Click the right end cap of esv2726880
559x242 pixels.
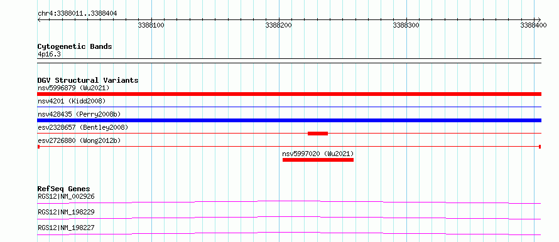(x=540, y=147)
